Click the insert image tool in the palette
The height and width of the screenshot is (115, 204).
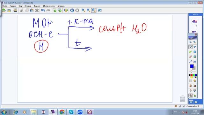(195, 57)
